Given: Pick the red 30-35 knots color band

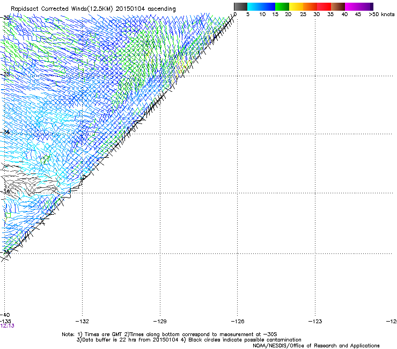Looking at the screenshot, I should pos(324,6).
